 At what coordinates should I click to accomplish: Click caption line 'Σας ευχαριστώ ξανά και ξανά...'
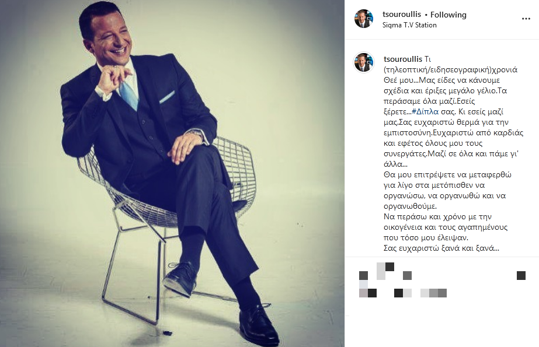(x=441, y=248)
